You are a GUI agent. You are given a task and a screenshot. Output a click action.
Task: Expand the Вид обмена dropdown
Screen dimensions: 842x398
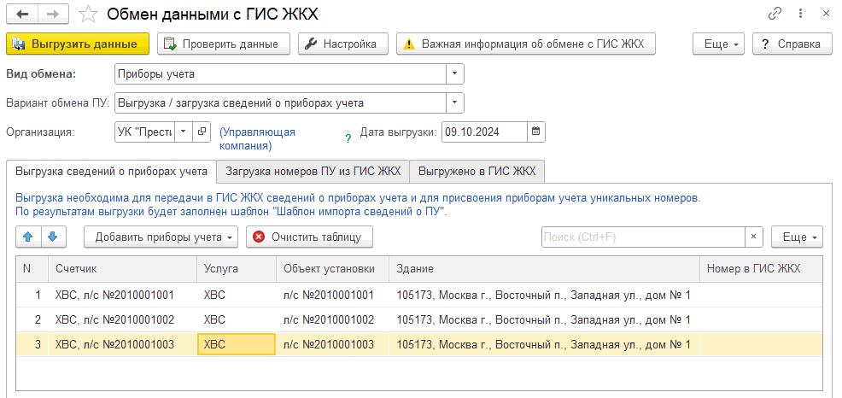click(455, 74)
